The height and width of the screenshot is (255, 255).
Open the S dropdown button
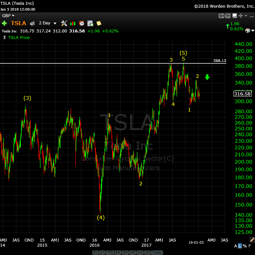tap(221, 16)
